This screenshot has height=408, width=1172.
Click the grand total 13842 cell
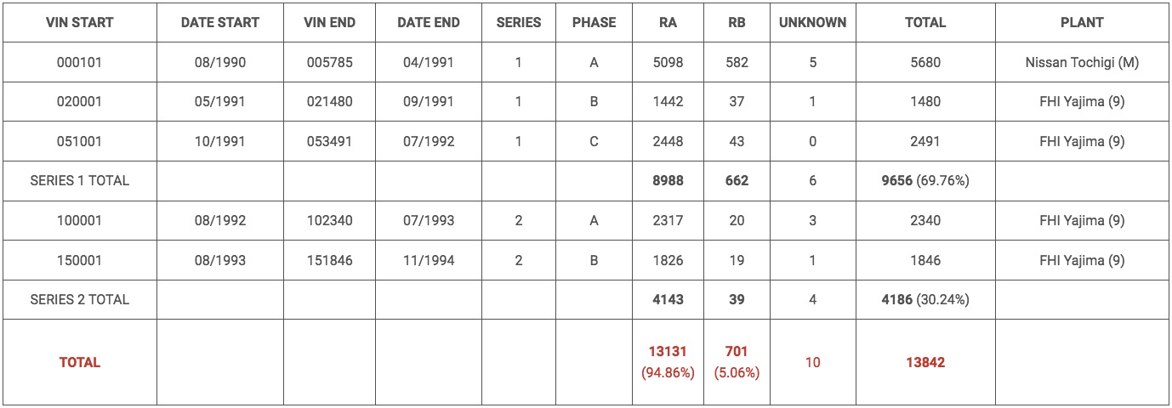coord(925,362)
